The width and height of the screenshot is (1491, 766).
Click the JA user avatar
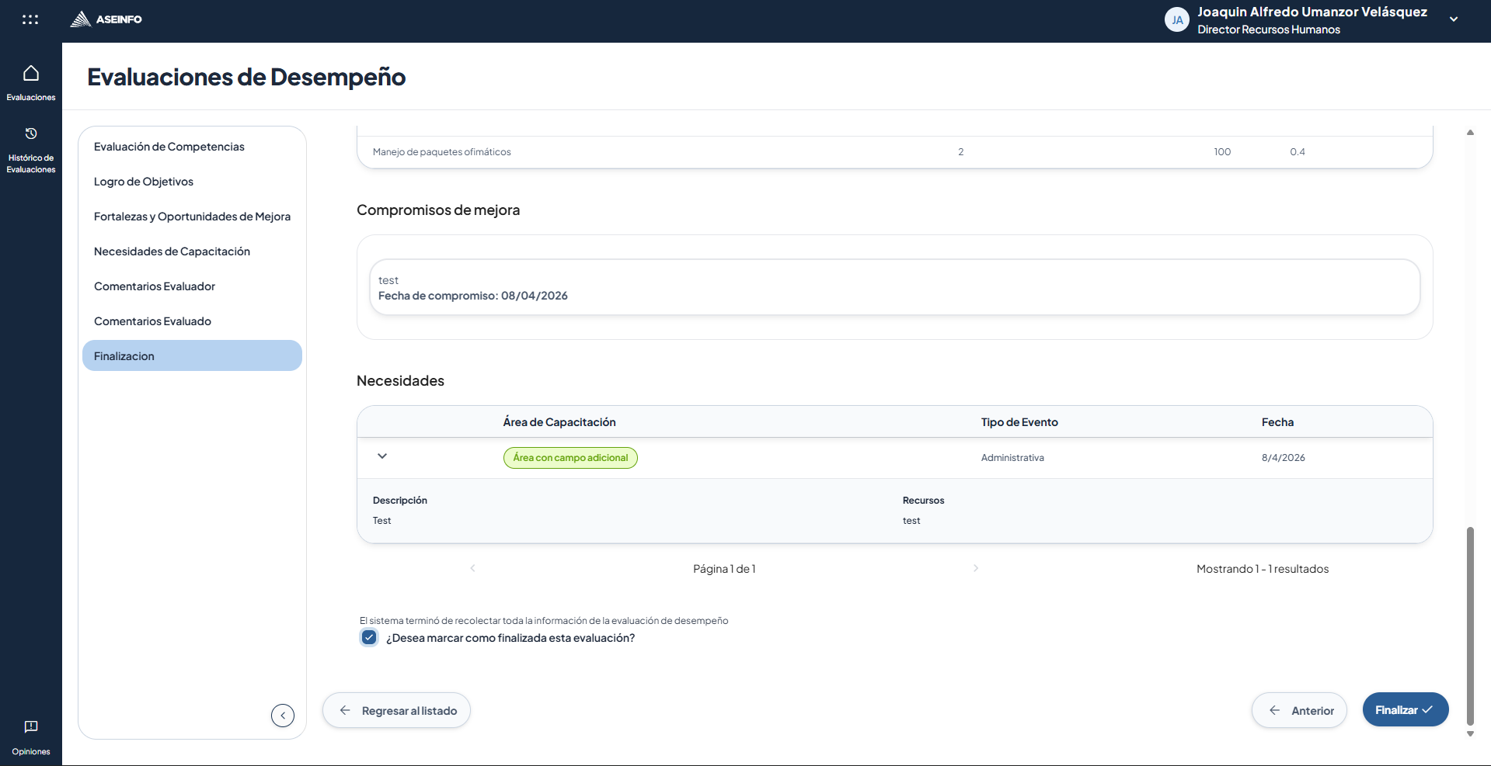pyautogui.click(x=1177, y=20)
